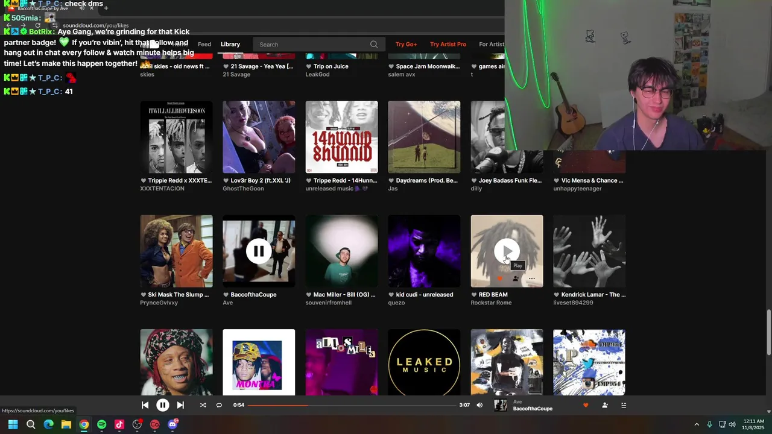Toggle shuffle in the player bar
The image size is (772, 434).
203,405
